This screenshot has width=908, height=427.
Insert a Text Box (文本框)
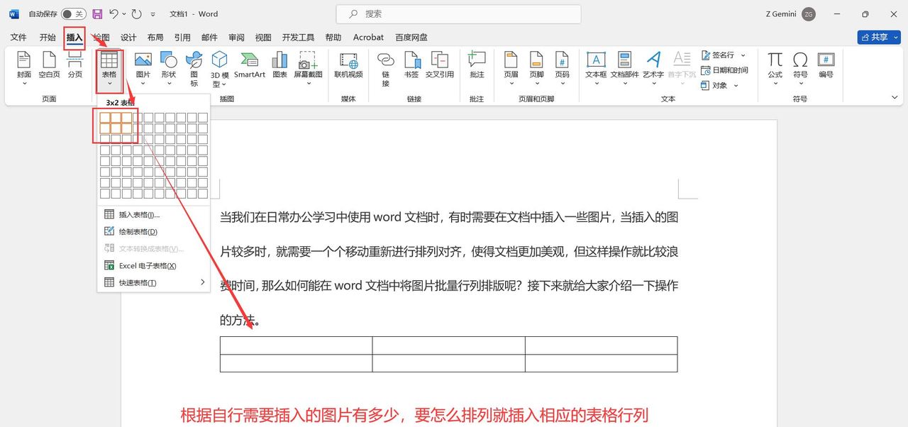(596, 68)
